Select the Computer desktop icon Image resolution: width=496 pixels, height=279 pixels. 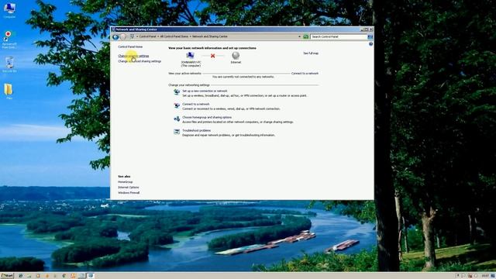[9, 10]
